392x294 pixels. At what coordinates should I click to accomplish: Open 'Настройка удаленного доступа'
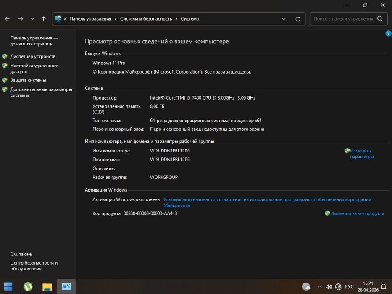34,68
